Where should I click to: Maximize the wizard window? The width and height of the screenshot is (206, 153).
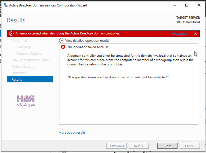(186, 5)
